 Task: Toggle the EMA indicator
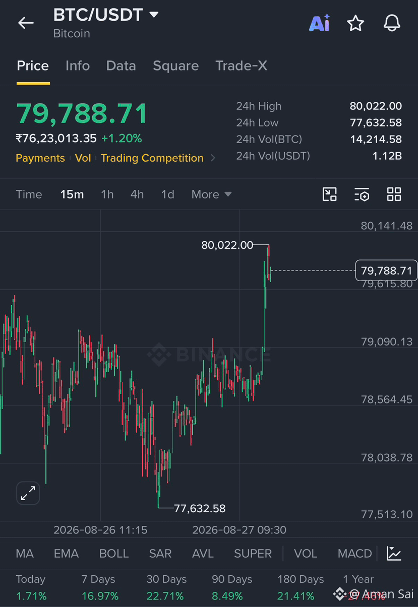66,554
